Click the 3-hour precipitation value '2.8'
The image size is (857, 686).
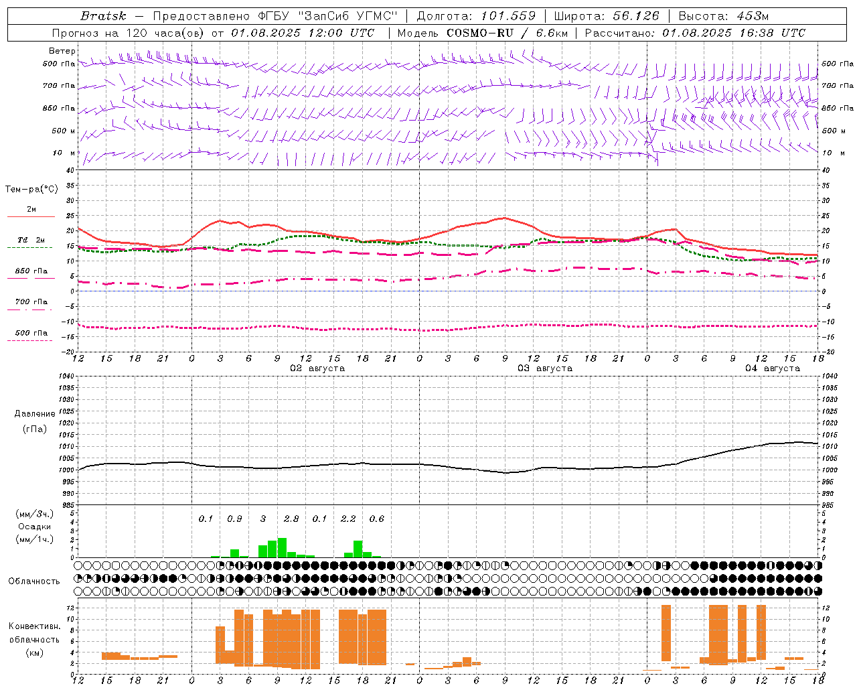[291, 519]
